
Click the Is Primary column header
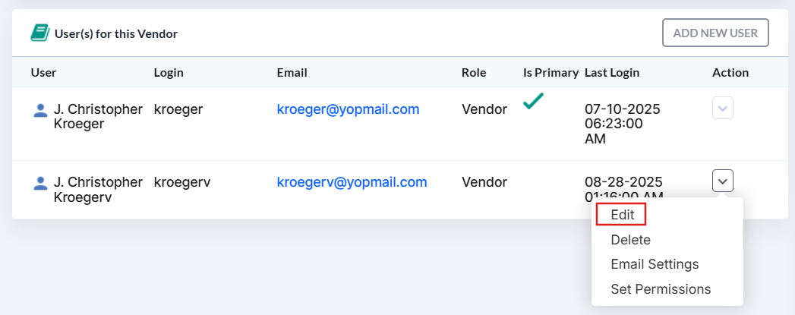point(551,72)
